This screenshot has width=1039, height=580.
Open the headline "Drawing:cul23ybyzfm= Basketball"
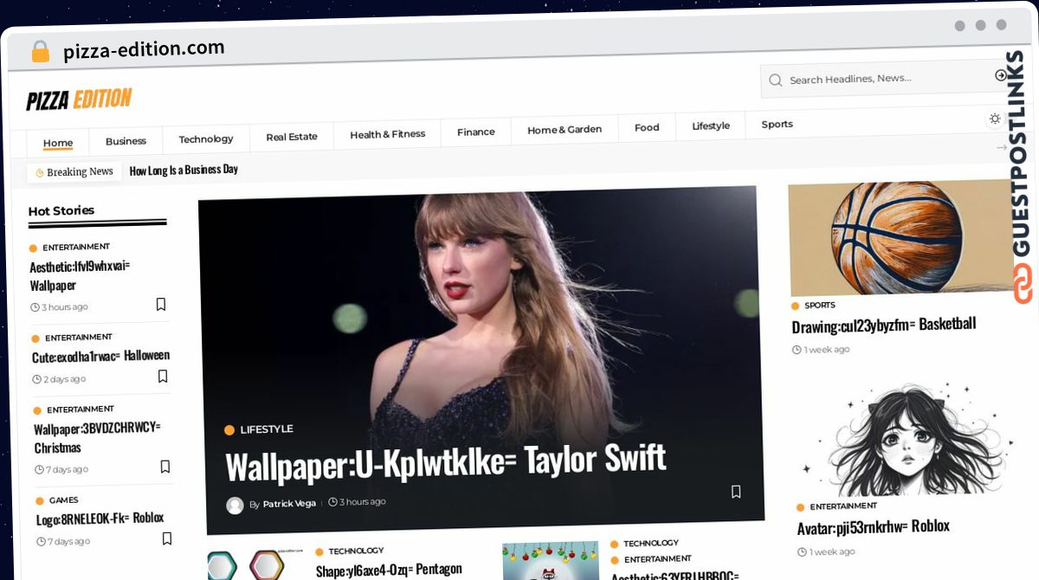coord(884,325)
